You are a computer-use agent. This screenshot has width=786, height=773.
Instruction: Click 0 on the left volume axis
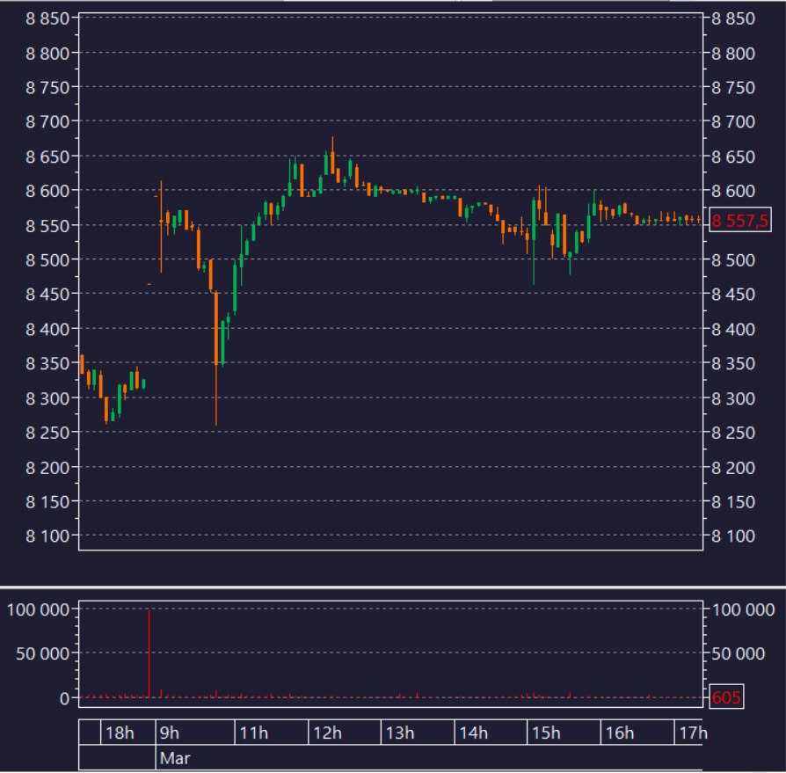[65, 697]
